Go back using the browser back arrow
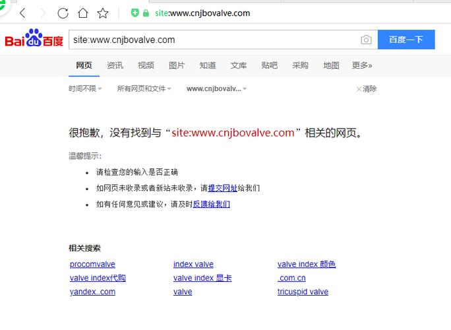451x330 pixels. pyautogui.click(x=22, y=13)
